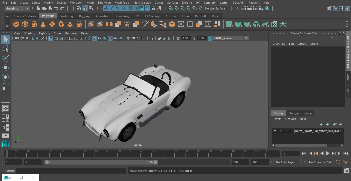Click the polygon cylinder shelf icon
The image size is (351, 181).
(34, 24)
